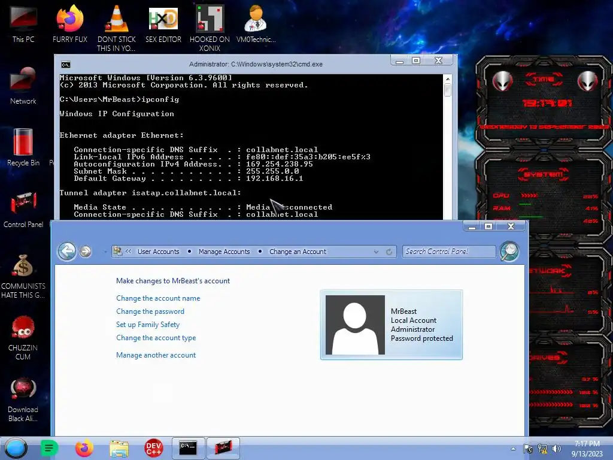Navigate to Manage Accounts breadcrumb
Viewport: 613px width, 460px height.
(224, 252)
